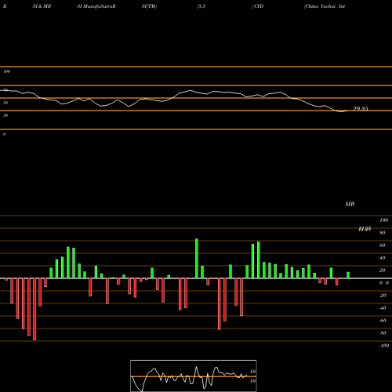Click the RSI axis label 100

point(6,71)
